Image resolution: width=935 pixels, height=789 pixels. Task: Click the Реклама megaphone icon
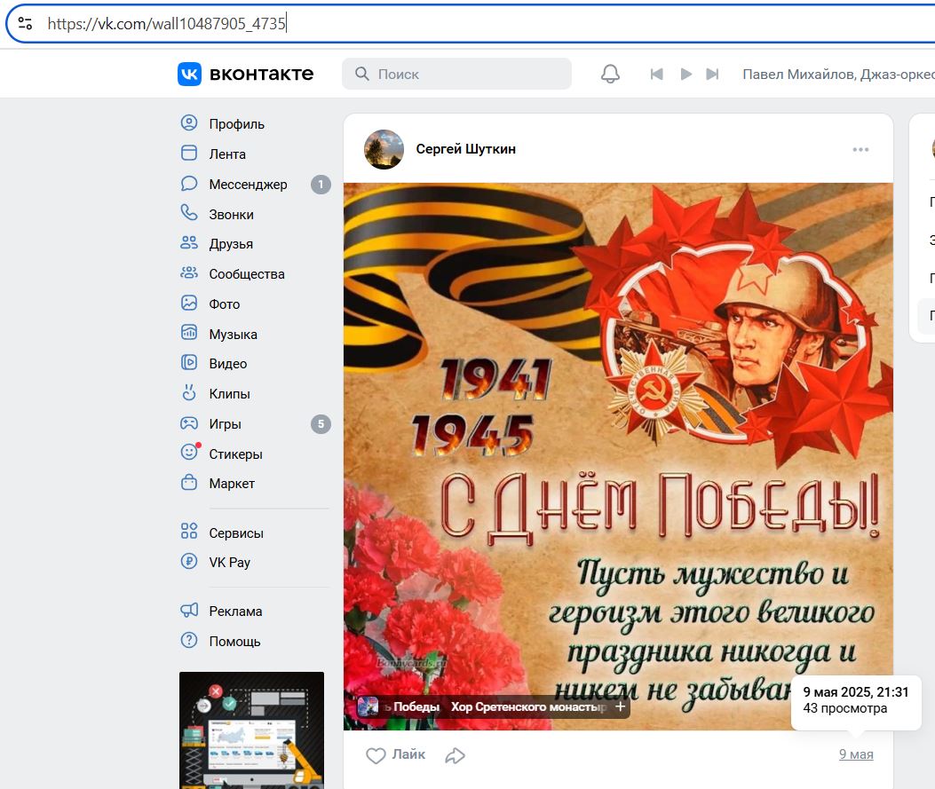(189, 611)
